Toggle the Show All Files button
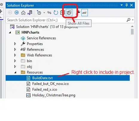The width and height of the screenshot is (139, 121). 69,13
